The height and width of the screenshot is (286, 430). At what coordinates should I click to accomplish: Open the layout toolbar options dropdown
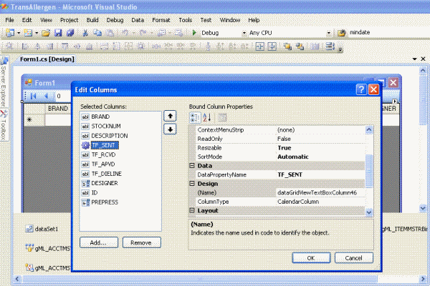(340, 50)
